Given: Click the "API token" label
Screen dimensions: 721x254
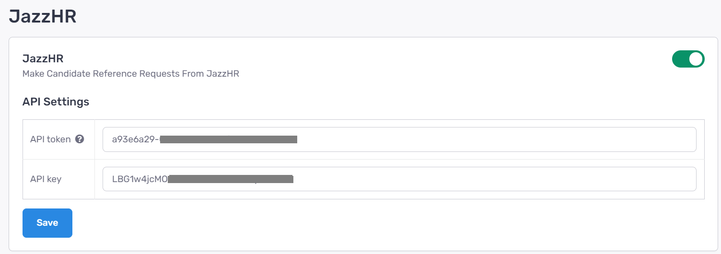Looking at the screenshot, I should point(50,139).
